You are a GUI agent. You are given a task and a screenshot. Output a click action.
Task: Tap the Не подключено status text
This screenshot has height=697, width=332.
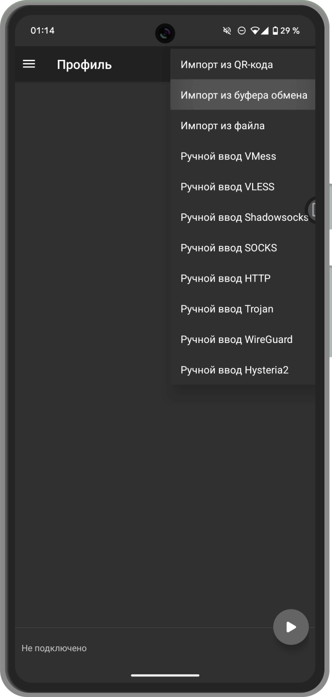(54, 648)
